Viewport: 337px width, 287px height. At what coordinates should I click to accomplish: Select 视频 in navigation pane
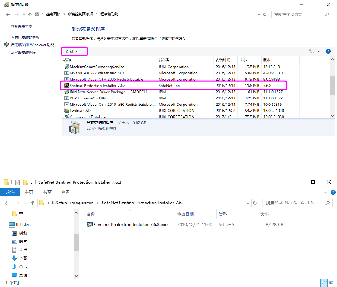tap(19, 233)
